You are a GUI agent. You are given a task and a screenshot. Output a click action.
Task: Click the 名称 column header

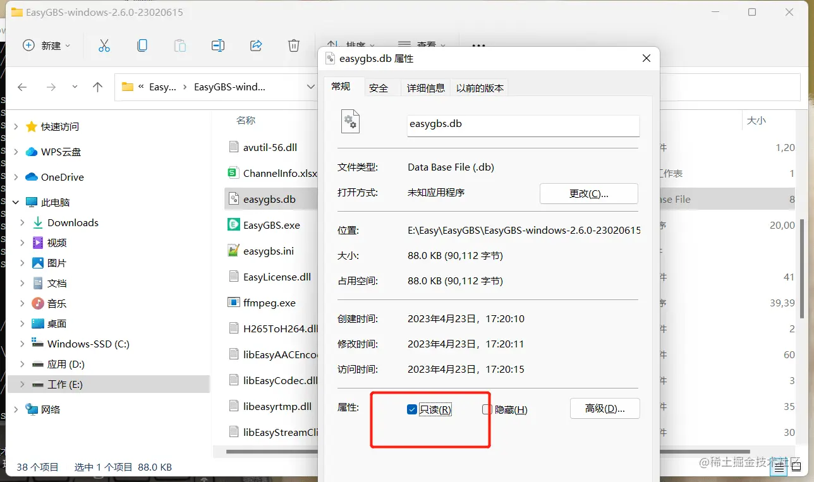[246, 120]
